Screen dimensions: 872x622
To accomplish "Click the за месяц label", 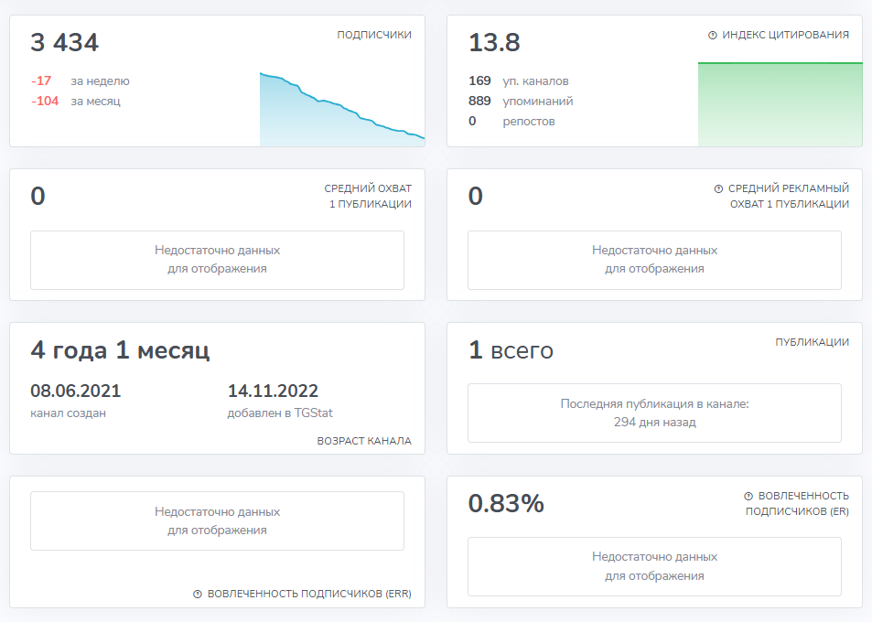I will tap(96, 102).
